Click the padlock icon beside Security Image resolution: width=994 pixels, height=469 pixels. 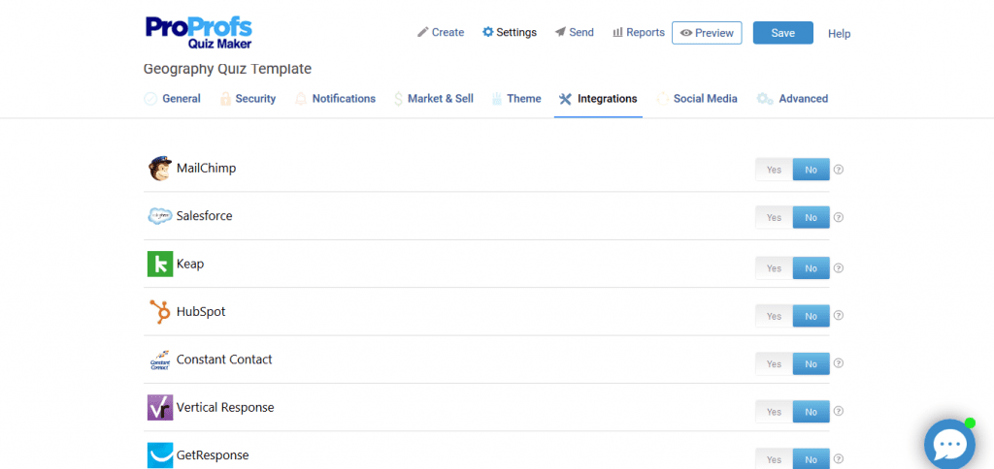pyautogui.click(x=225, y=99)
